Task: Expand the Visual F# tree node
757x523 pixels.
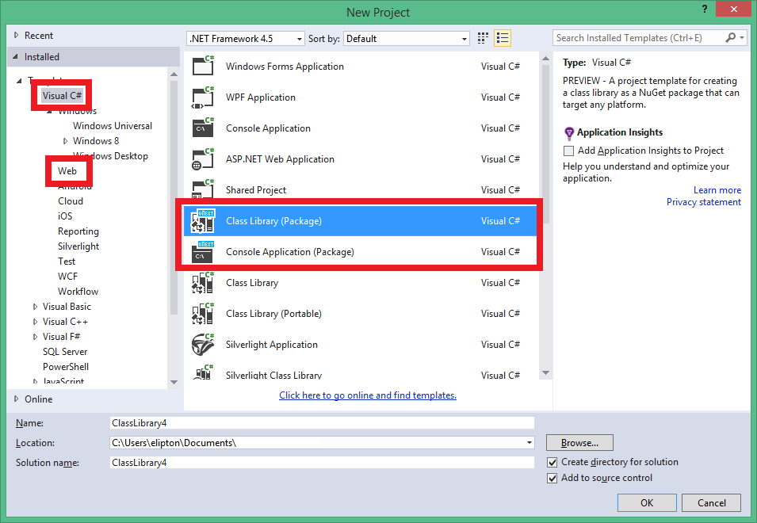Action: 35,337
